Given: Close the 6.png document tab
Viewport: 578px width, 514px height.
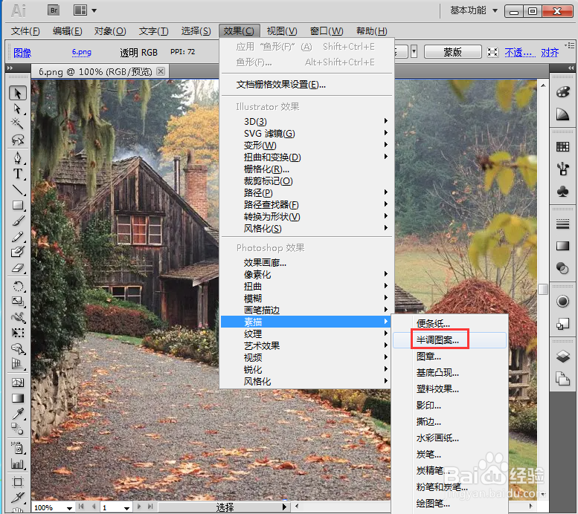Looking at the screenshot, I should pyautogui.click(x=161, y=71).
